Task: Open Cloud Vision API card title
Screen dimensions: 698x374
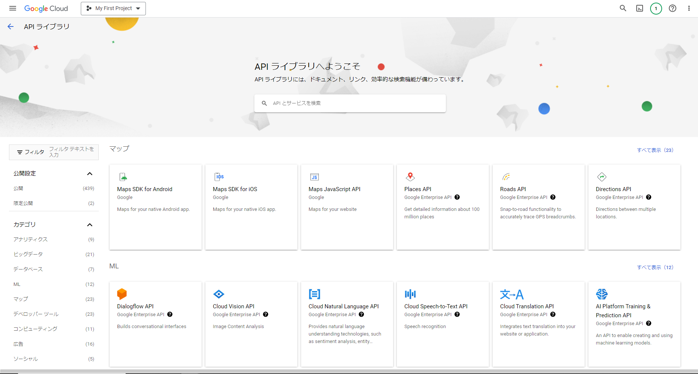Action: (233, 306)
